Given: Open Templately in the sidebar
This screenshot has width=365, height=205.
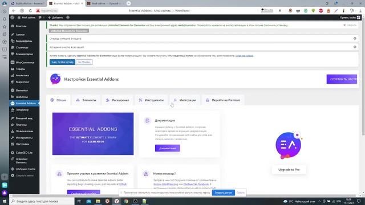Looking at the screenshot, I should coord(22,110).
